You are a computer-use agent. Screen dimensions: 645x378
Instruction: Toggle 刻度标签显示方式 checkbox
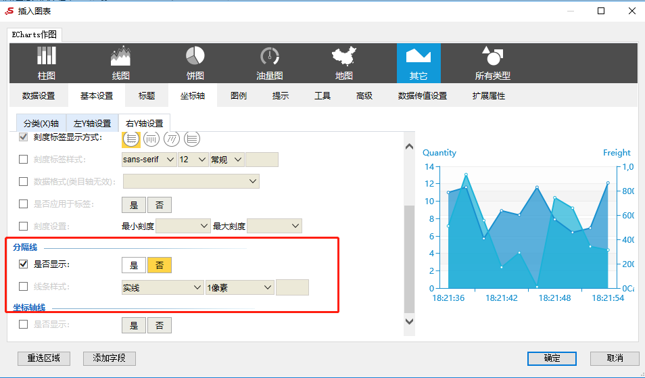point(24,137)
